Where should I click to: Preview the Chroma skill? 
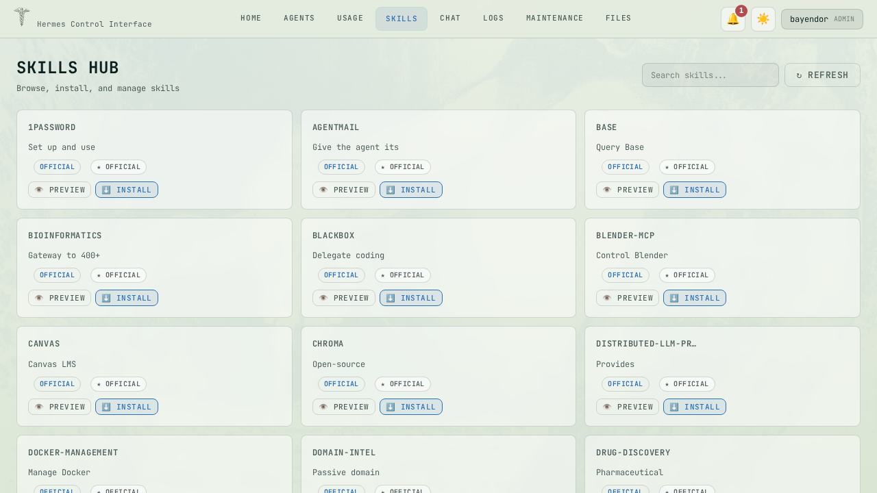[344, 407]
